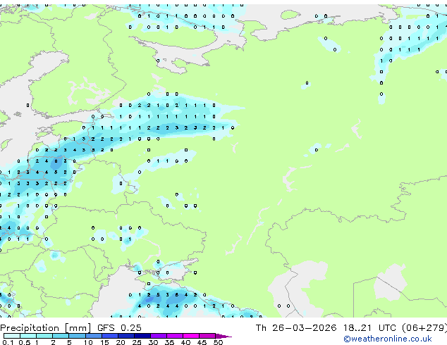Pick the 1–2 mm legend swatch
This screenshot has height=345, width=447.
(x=44, y=336)
